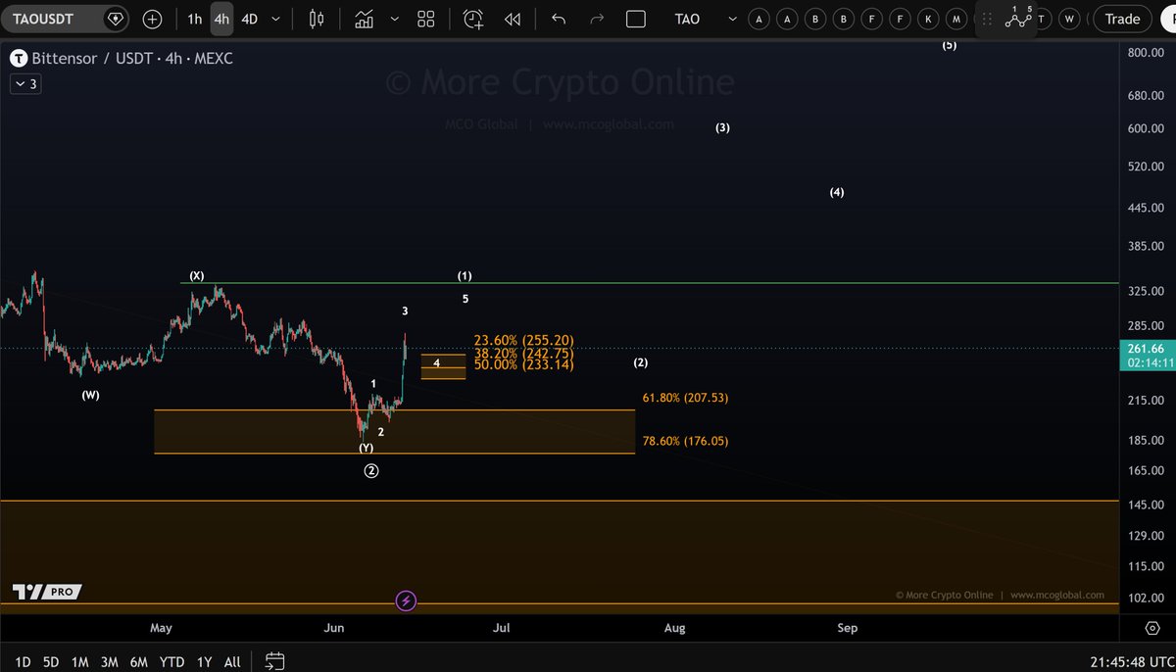Viewport: 1176px width, 672px height.
Task: Expand the interval list chevron after 4D
Action: coord(275,19)
